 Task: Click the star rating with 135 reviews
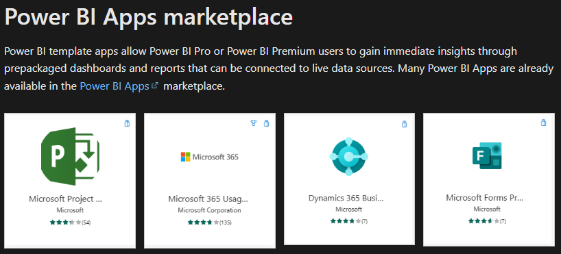pos(210,223)
